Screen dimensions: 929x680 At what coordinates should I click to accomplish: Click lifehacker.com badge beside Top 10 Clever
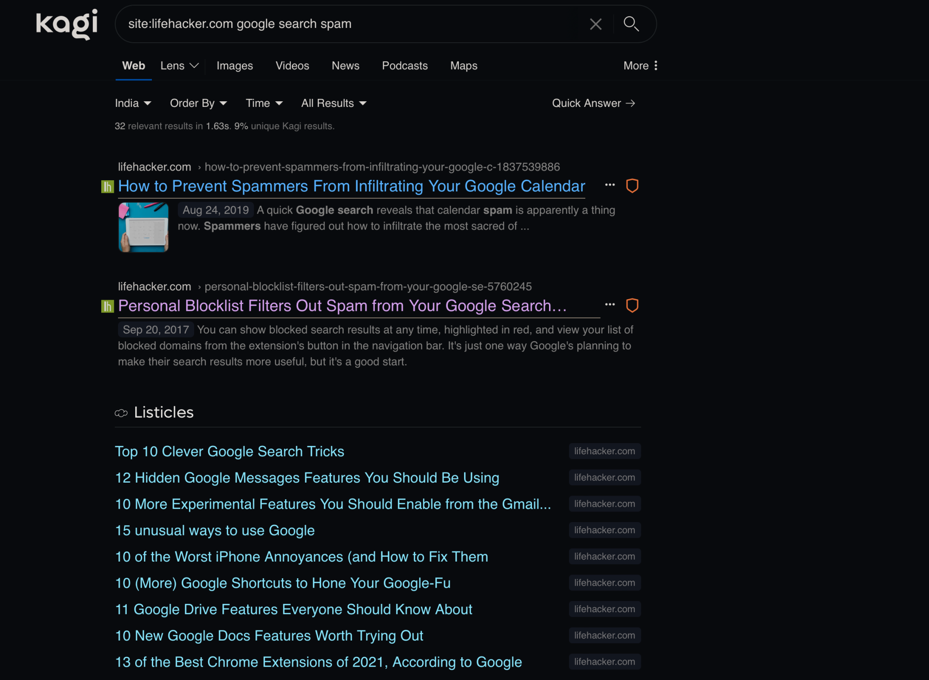tap(605, 451)
